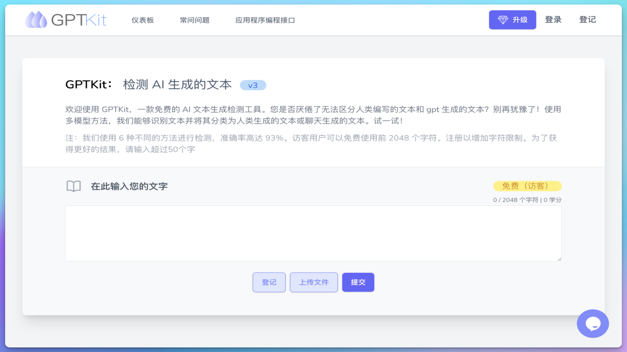This screenshot has width=627, height=352.
Task: Click the 在此输入您的文字 label
Action: pos(129,187)
